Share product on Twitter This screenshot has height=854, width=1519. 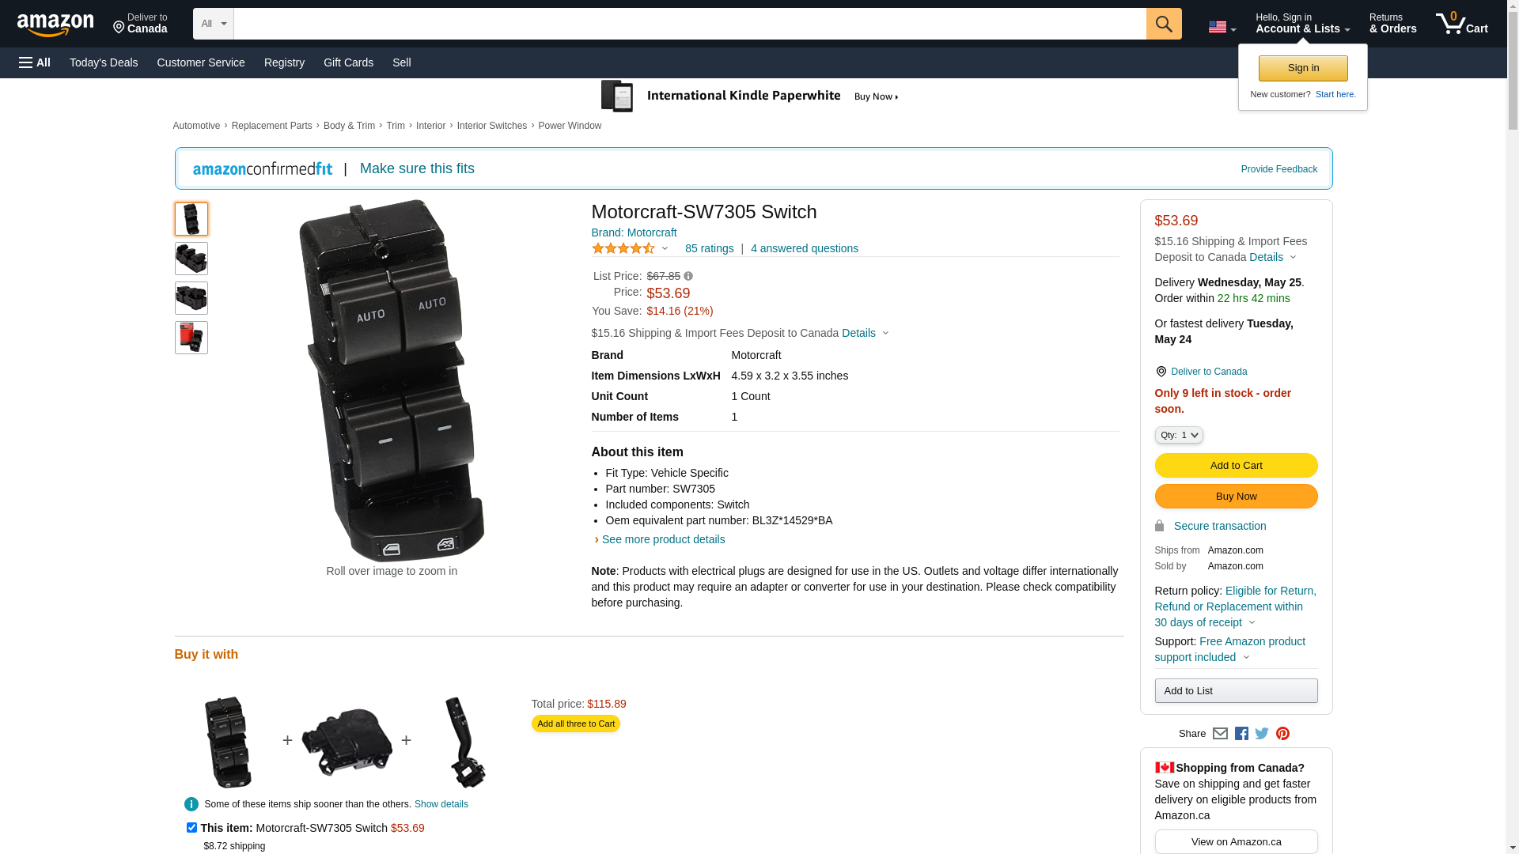(x=1262, y=734)
